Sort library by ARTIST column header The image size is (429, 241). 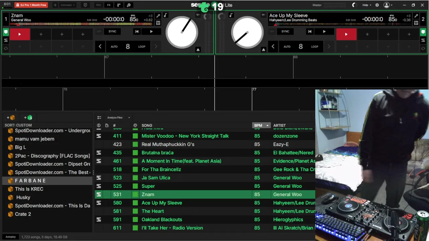tap(280, 126)
